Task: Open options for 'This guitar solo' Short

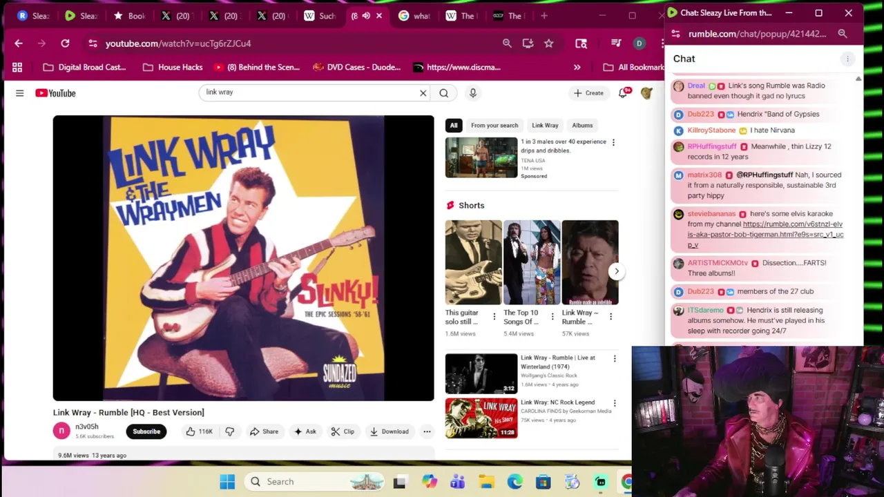Action: 494,317
